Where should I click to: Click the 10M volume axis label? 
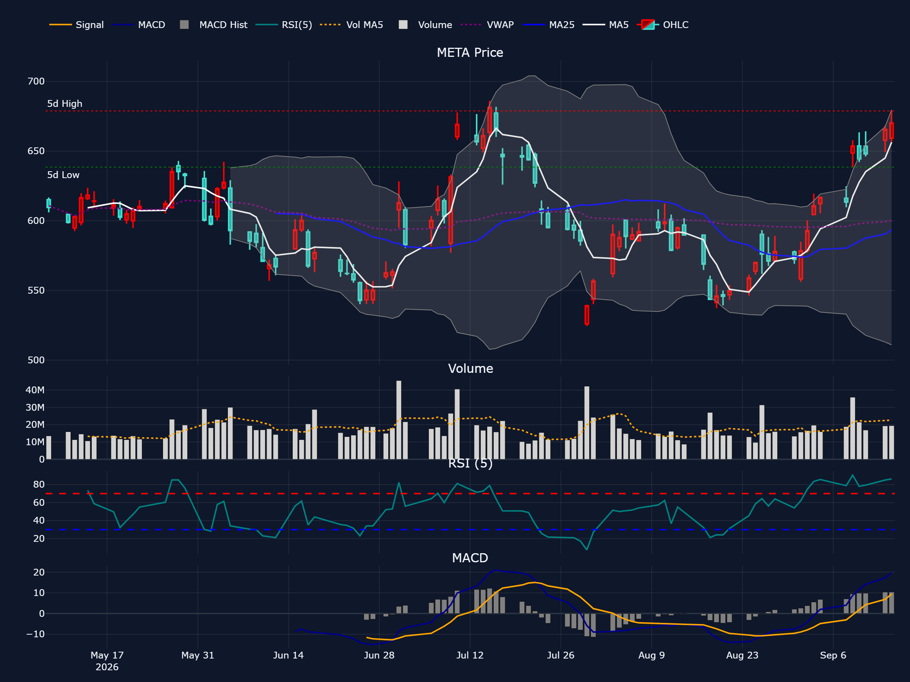35,442
